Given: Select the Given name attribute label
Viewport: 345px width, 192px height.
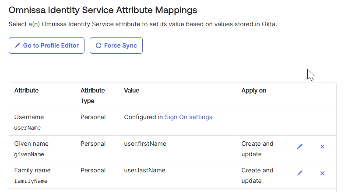Looking at the screenshot, I should pos(32,144).
